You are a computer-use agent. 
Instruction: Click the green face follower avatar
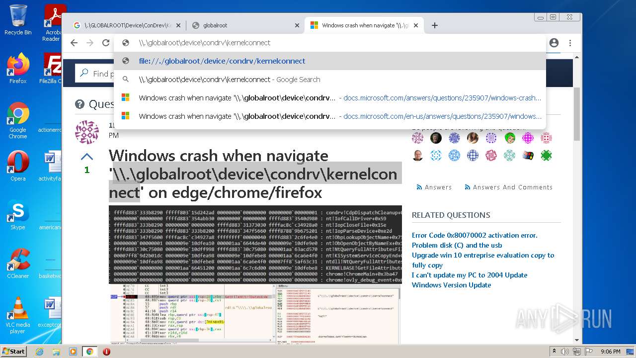510,138
